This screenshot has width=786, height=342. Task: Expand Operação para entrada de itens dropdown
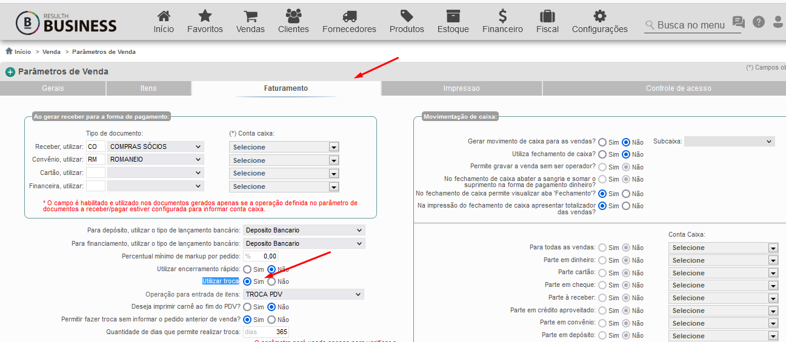[304, 294]
